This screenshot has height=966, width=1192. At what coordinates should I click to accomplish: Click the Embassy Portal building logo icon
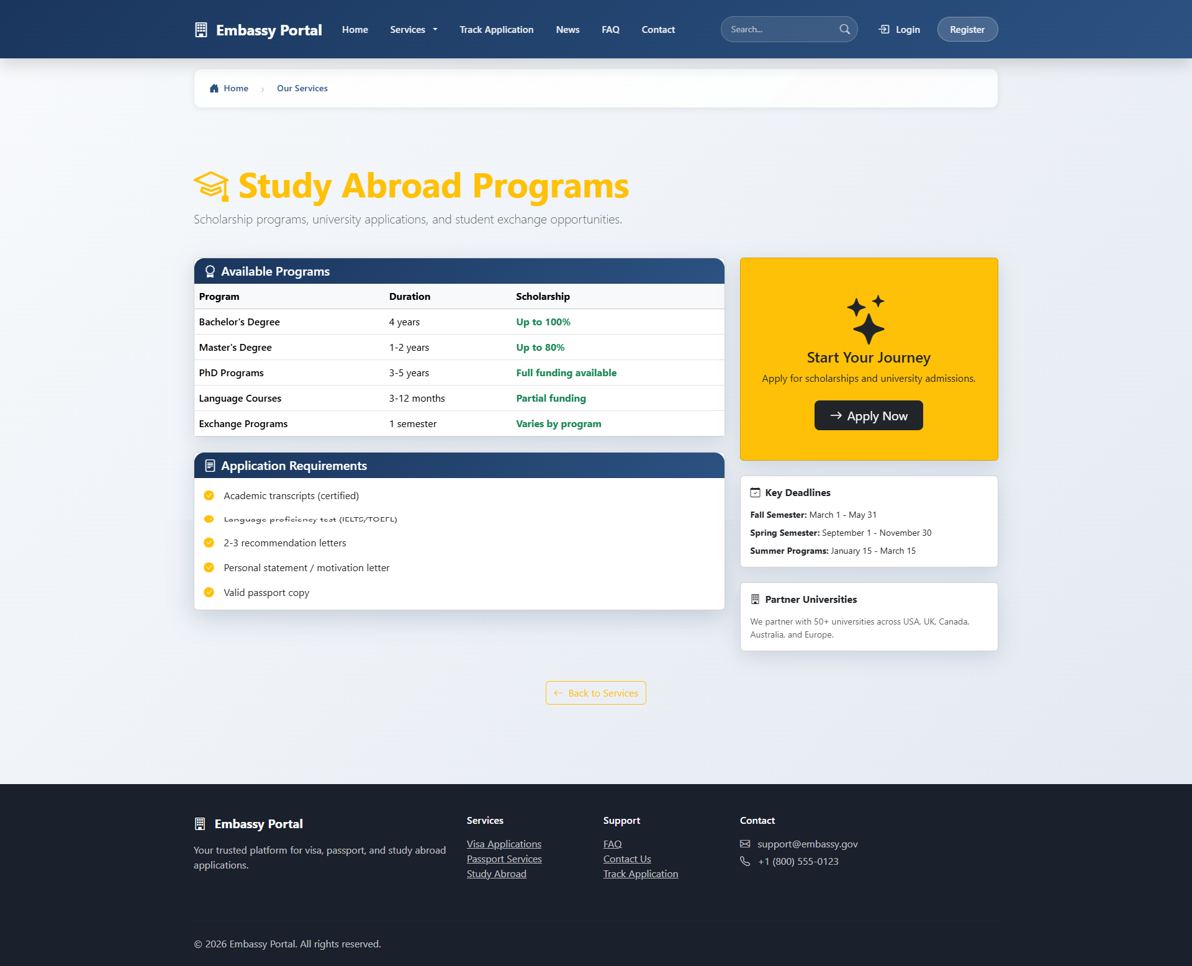tap(201, 30)
